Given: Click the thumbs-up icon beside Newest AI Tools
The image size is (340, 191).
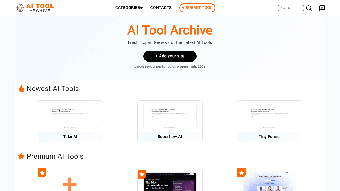Looking at the screenshot, I should (21, 89).
